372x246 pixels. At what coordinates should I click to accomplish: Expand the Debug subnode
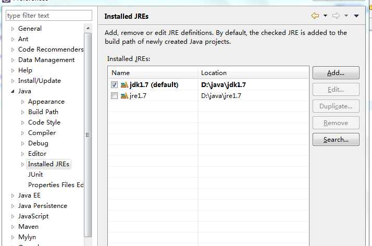point(22,143)
